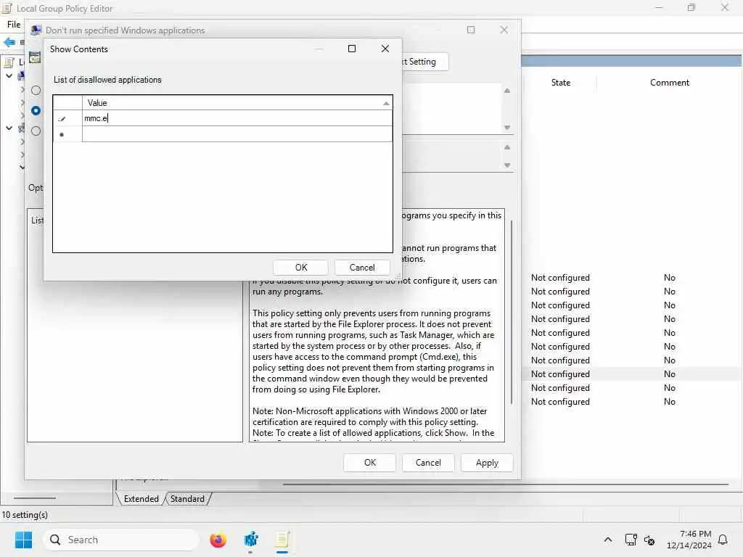Open Firefox from the taskbar

point(218,540)
